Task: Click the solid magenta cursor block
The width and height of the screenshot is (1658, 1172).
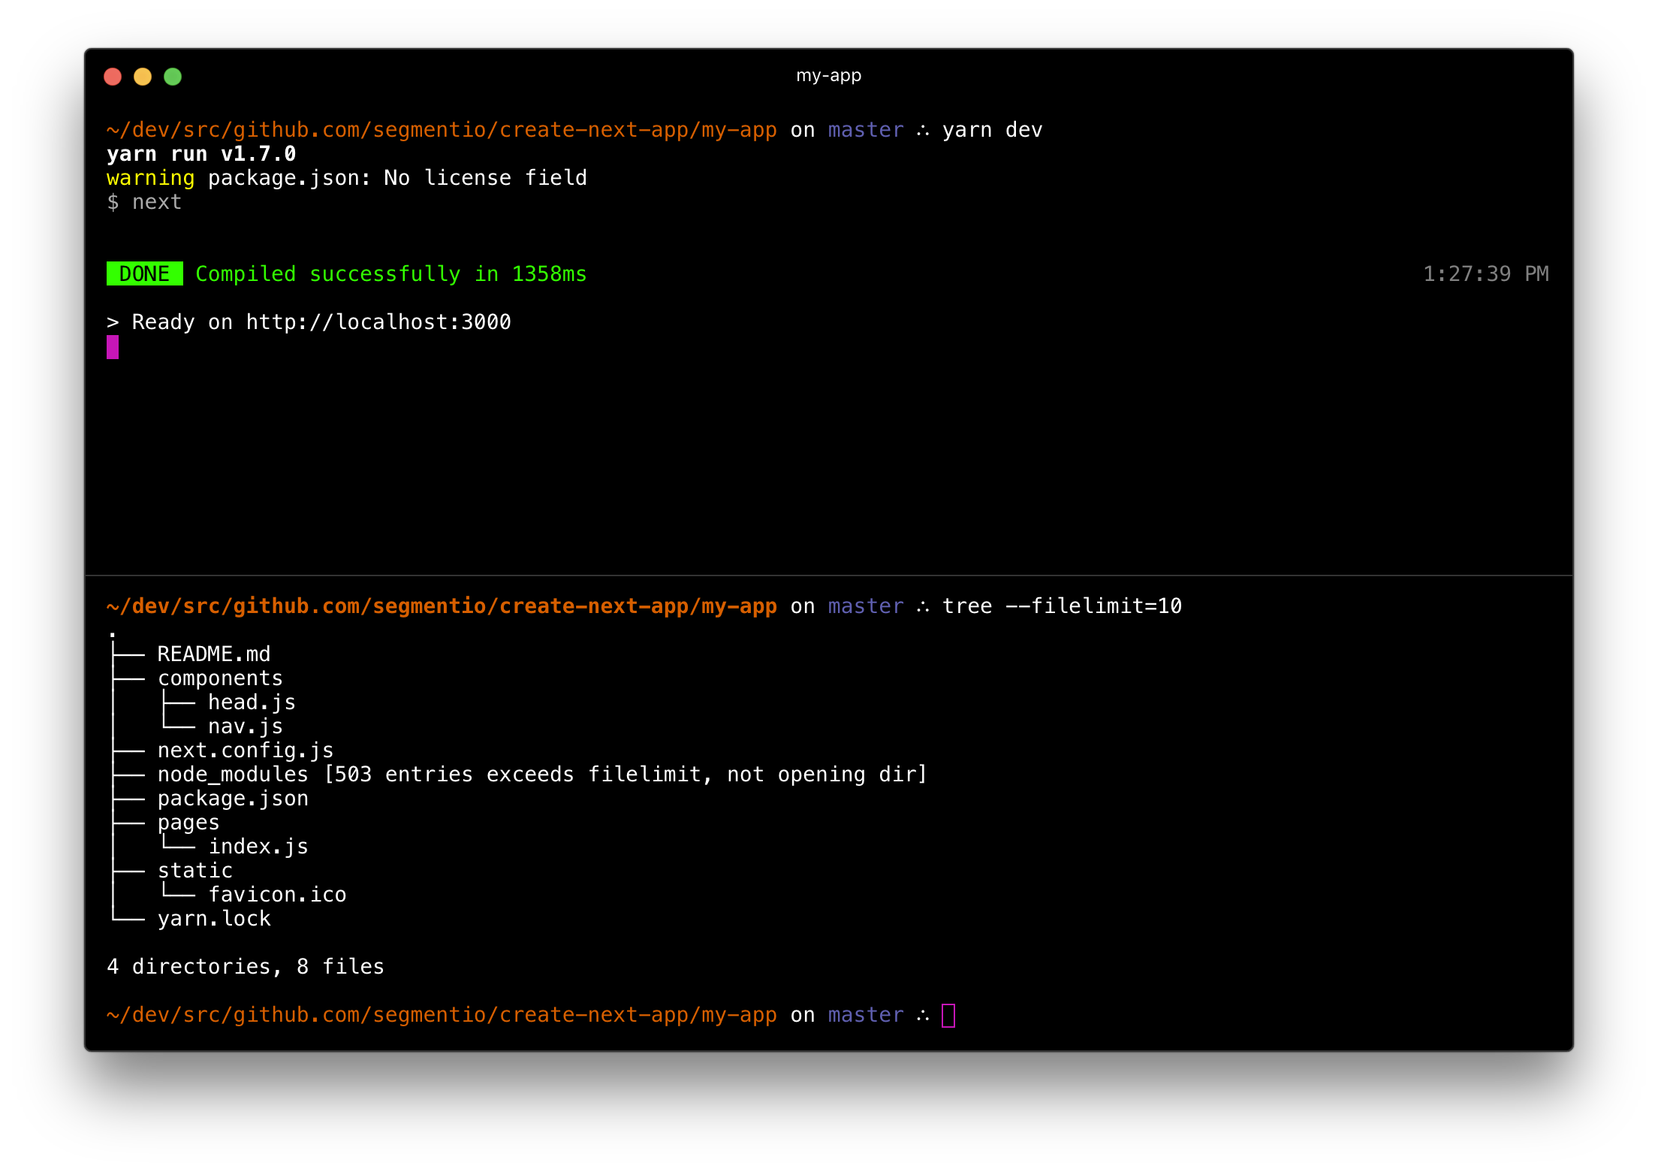Action: (113, 347)
